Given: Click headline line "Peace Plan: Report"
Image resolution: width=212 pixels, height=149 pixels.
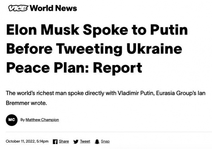Looking at the screenshot, I should pyautogui.click(x=74, y=67).
